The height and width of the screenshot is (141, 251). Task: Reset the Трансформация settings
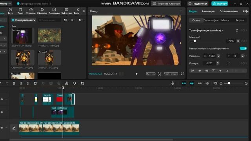pyautogui.click(x=237, y=31)
